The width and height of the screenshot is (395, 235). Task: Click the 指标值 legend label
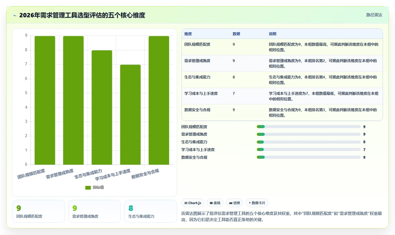[x=98, y=187]
